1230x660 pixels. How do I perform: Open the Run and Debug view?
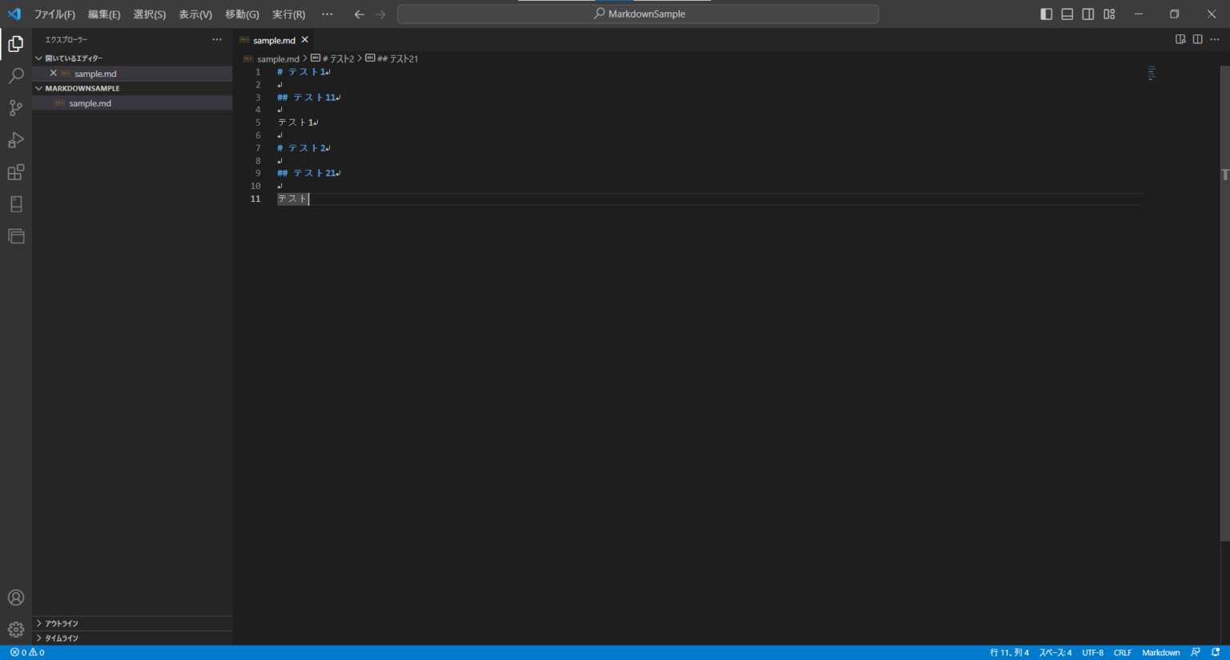(16, 140)
